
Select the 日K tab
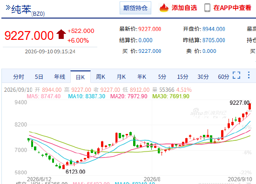pyautogui.click(x=81, y=77)
